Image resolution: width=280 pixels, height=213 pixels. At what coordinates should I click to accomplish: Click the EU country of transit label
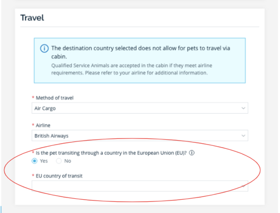coord(59,176)
